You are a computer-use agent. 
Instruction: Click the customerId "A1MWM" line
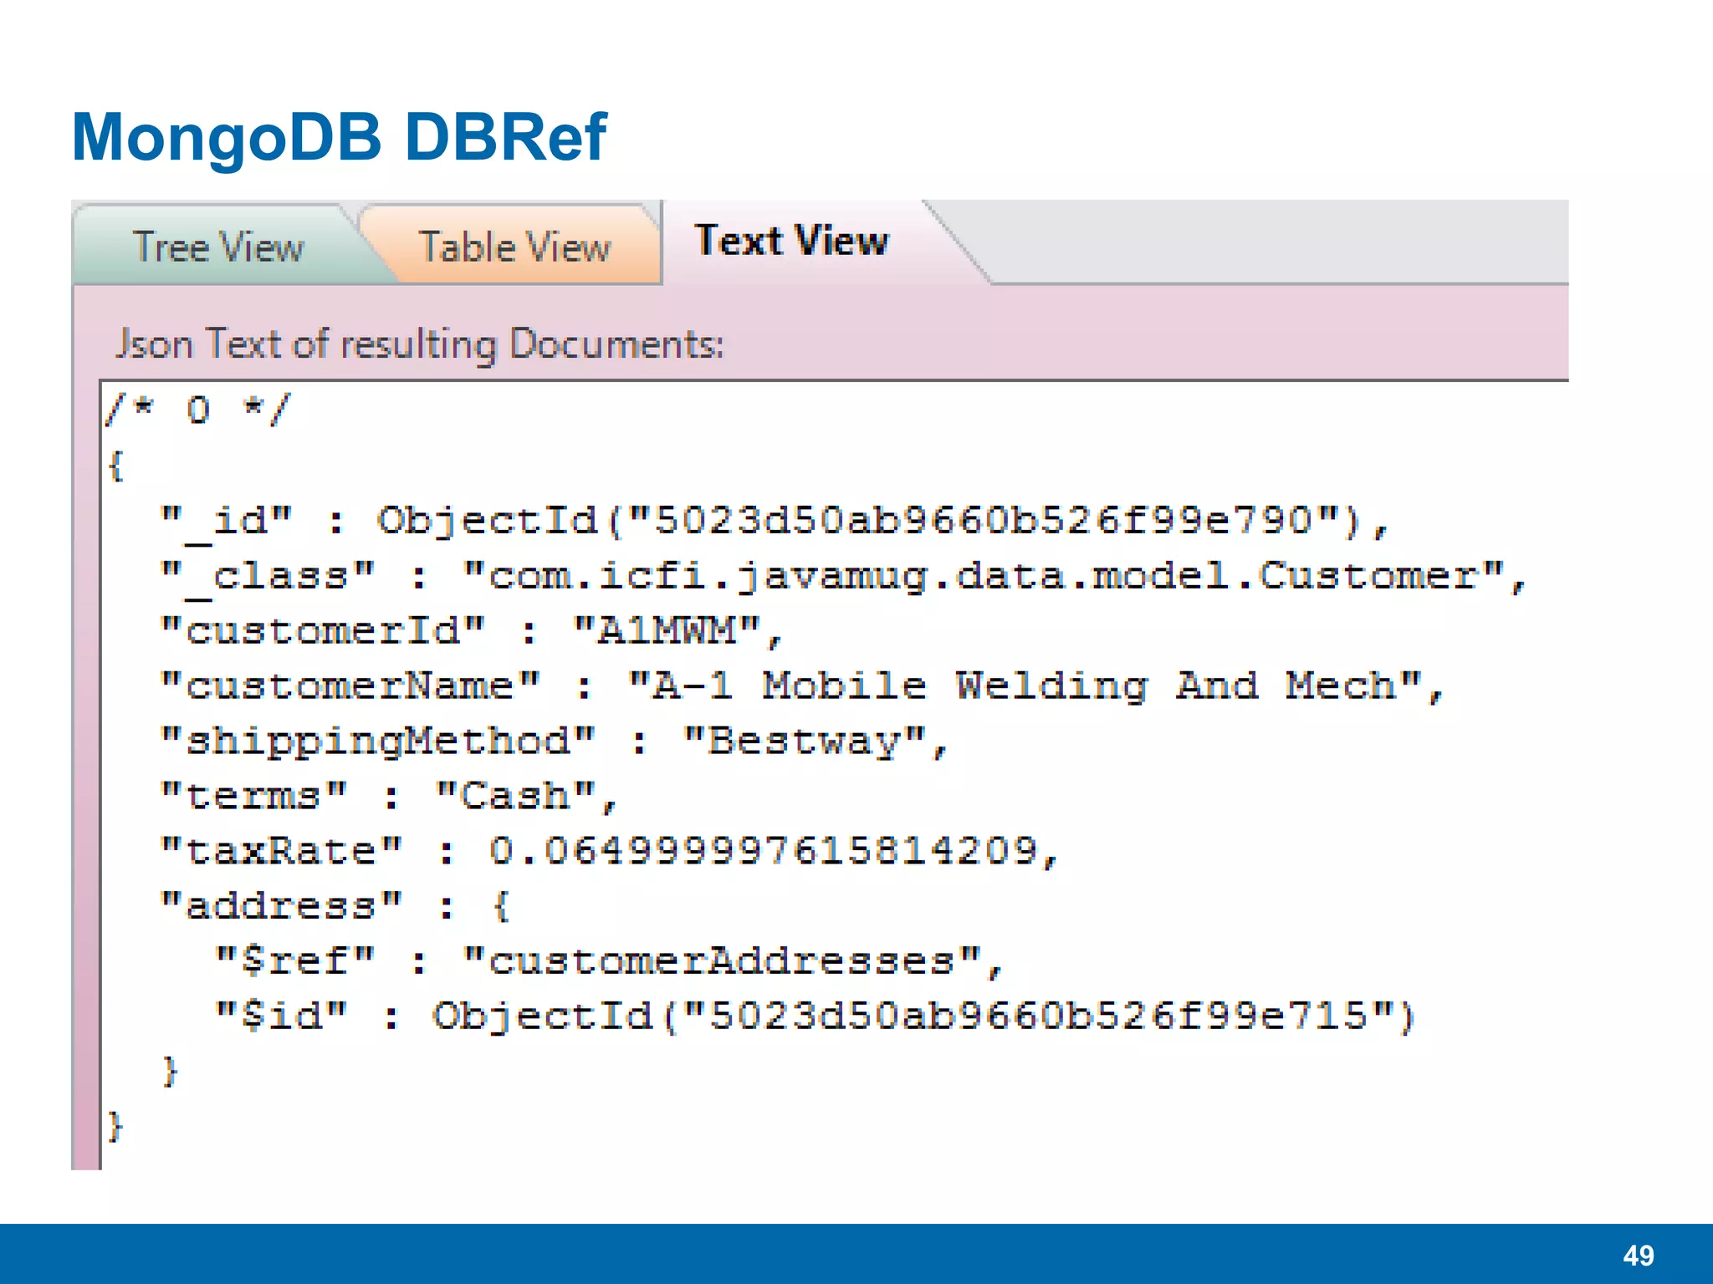click(x=471, y=631)
